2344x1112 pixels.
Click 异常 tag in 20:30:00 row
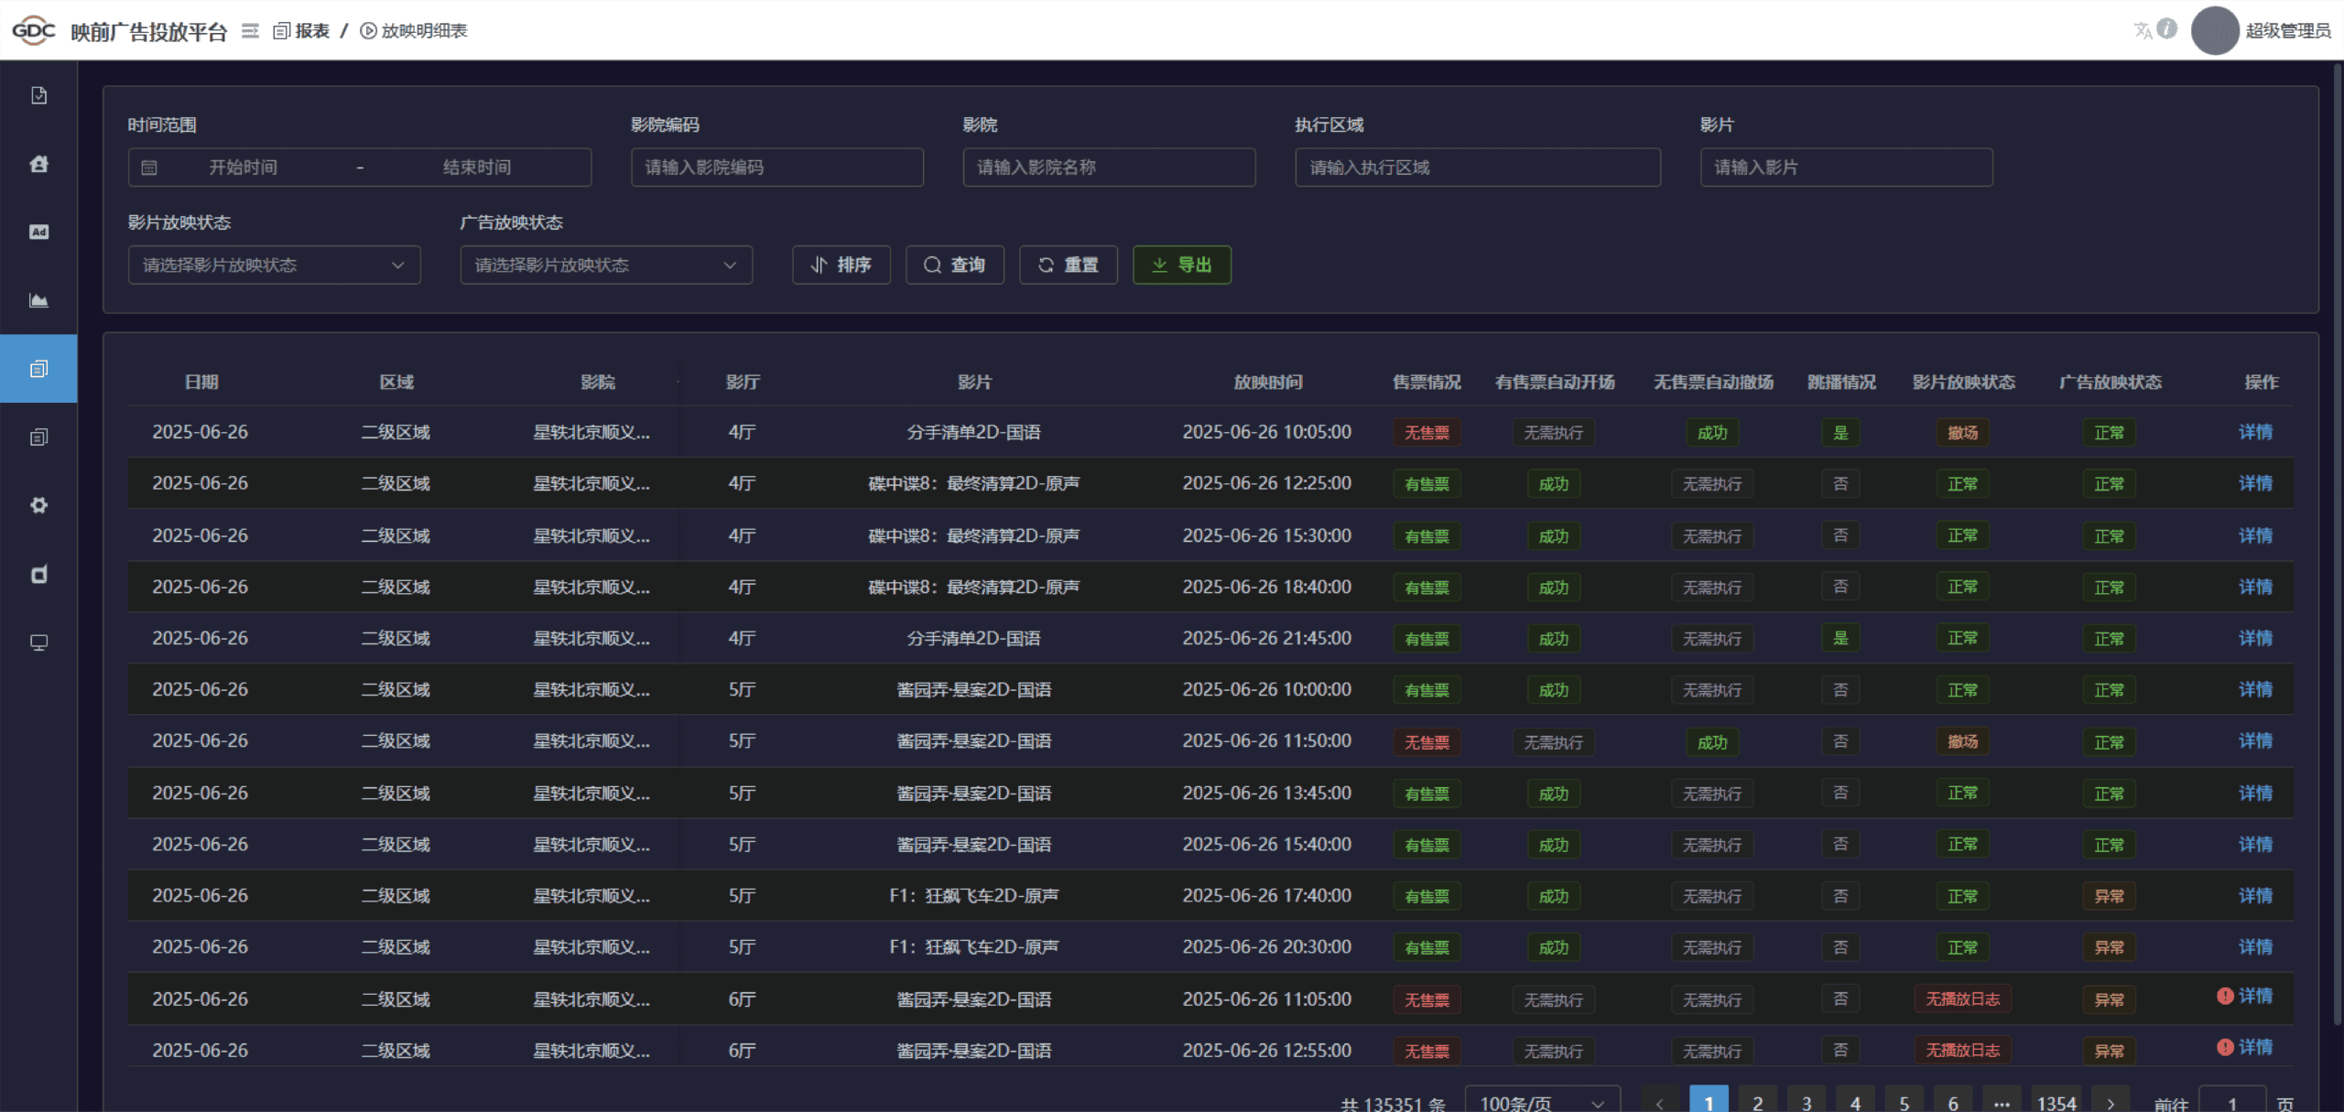2109,947
